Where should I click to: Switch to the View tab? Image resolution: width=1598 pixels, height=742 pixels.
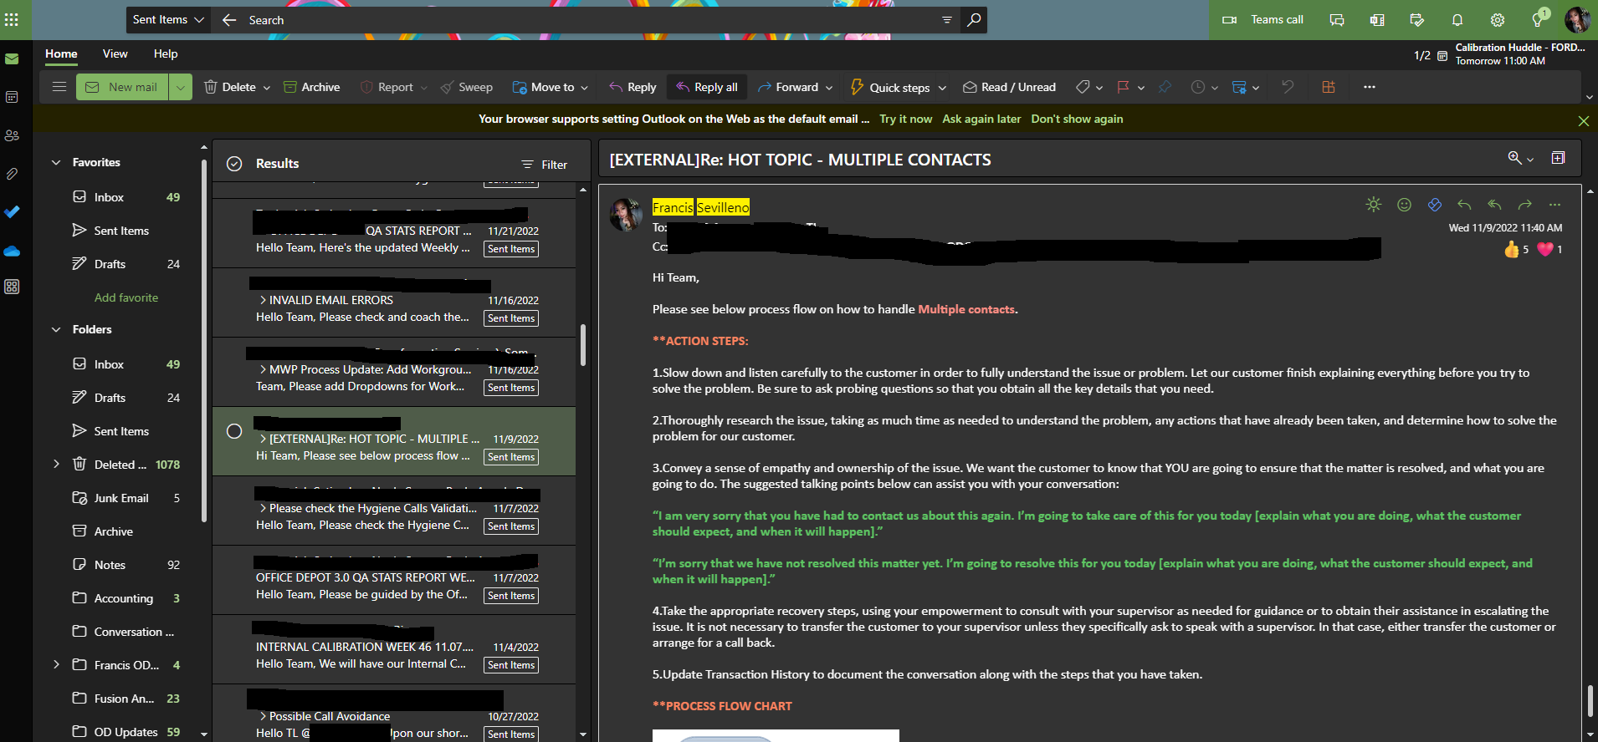coord(115,53)
